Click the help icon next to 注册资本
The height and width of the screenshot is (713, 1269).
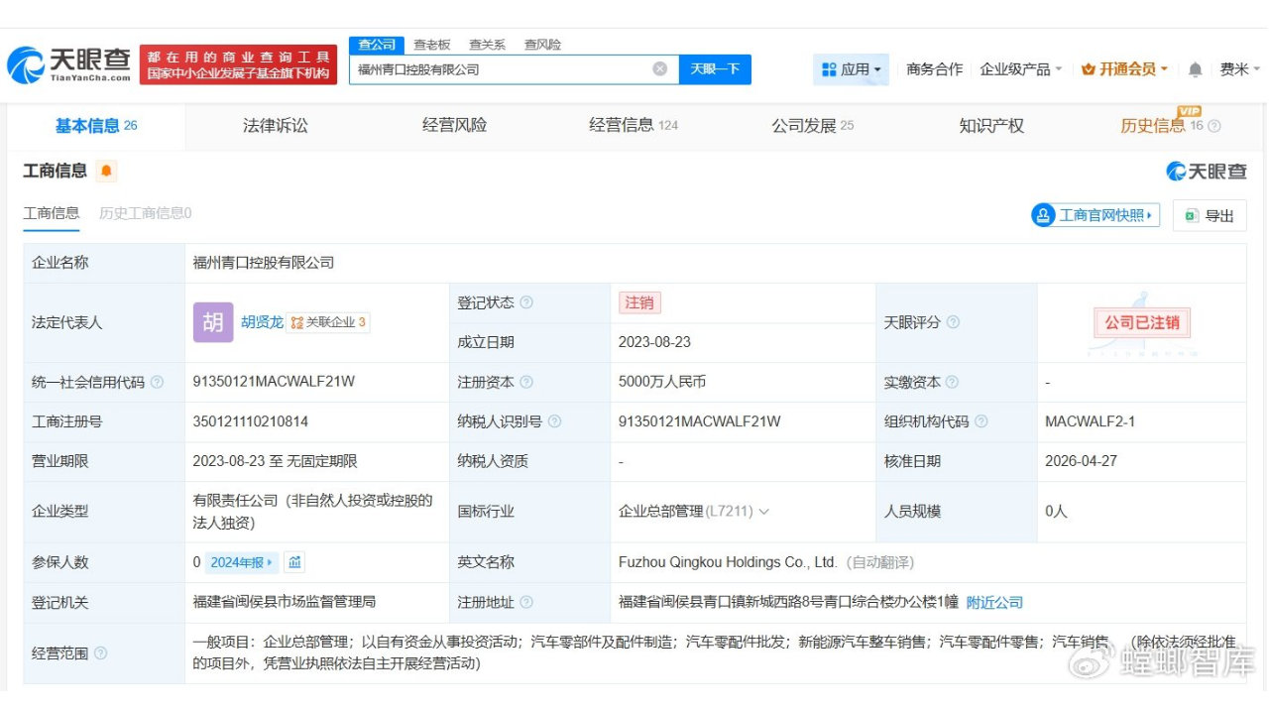(526, 382)
